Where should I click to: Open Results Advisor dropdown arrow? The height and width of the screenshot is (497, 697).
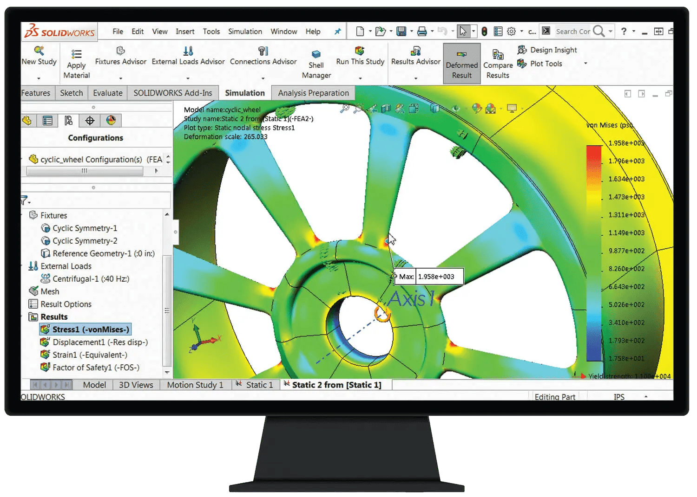tap(415, 78)
